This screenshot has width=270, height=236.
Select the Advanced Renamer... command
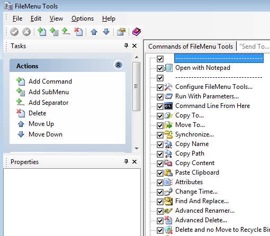(205, 211)
